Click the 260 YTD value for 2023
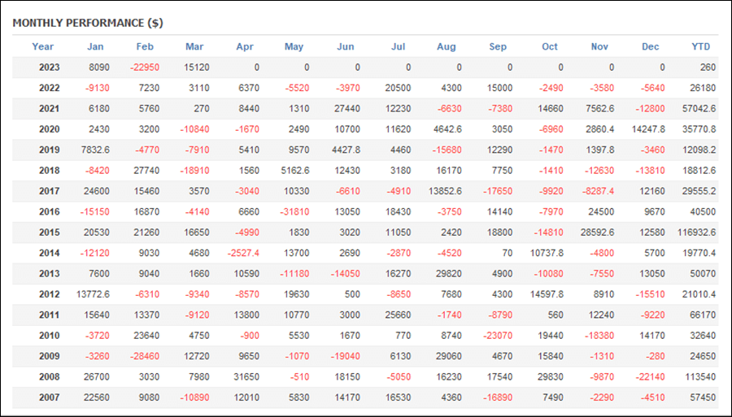Image resolution: width=732 pixels, height=417 pixels. 708,67
